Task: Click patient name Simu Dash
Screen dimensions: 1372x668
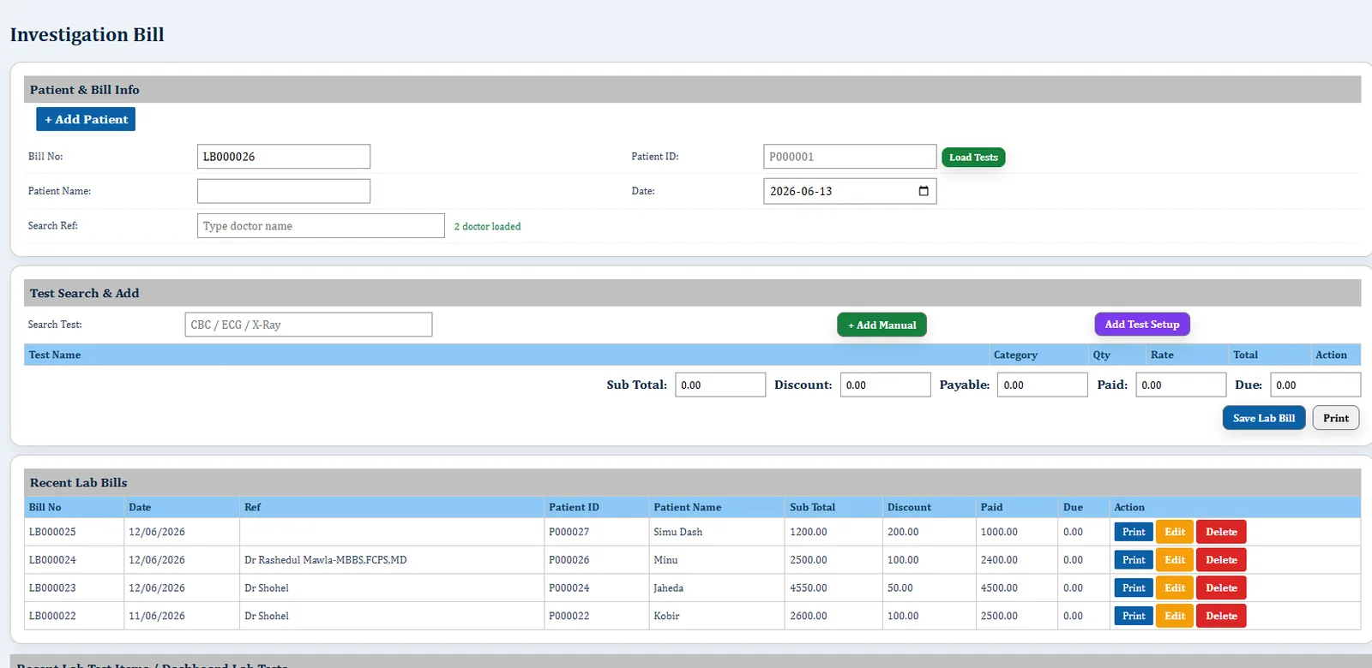Action: [677, 532]
